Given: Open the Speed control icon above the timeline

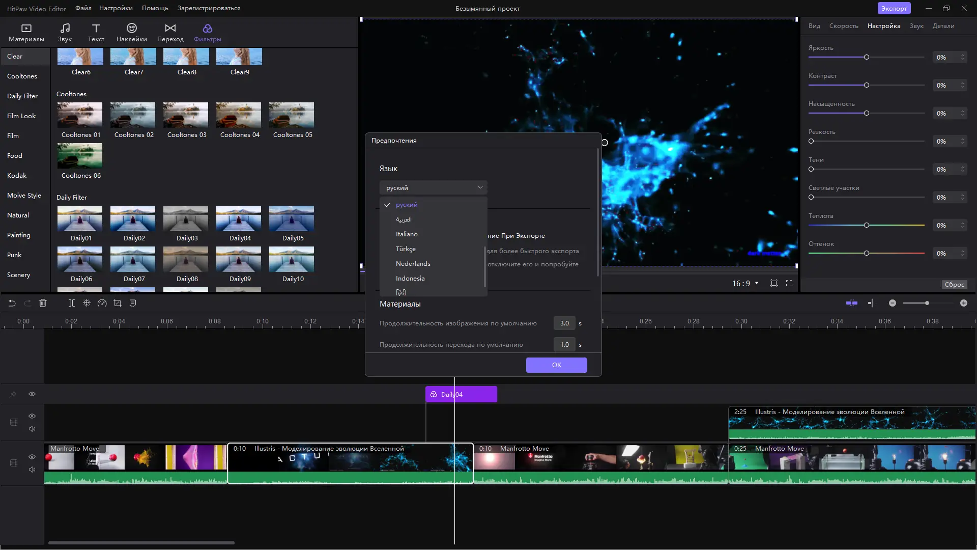Looking at the screenshot, I should [102, 303].
